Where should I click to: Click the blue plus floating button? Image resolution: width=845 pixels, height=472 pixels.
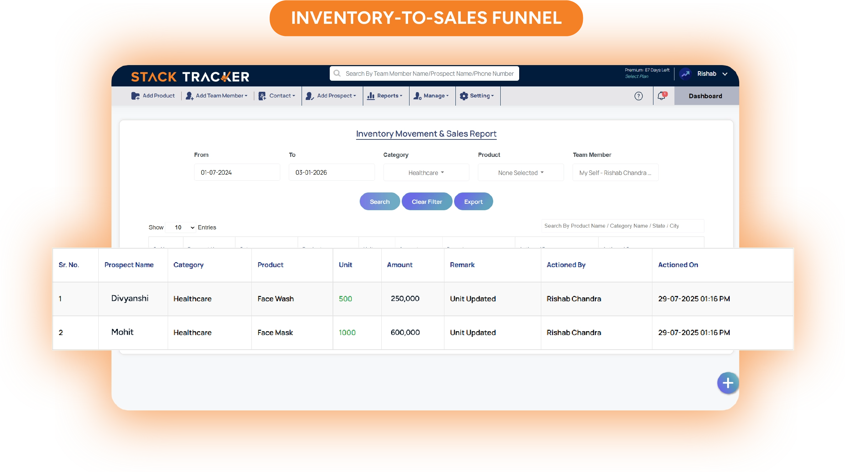(x=727, y=383)
